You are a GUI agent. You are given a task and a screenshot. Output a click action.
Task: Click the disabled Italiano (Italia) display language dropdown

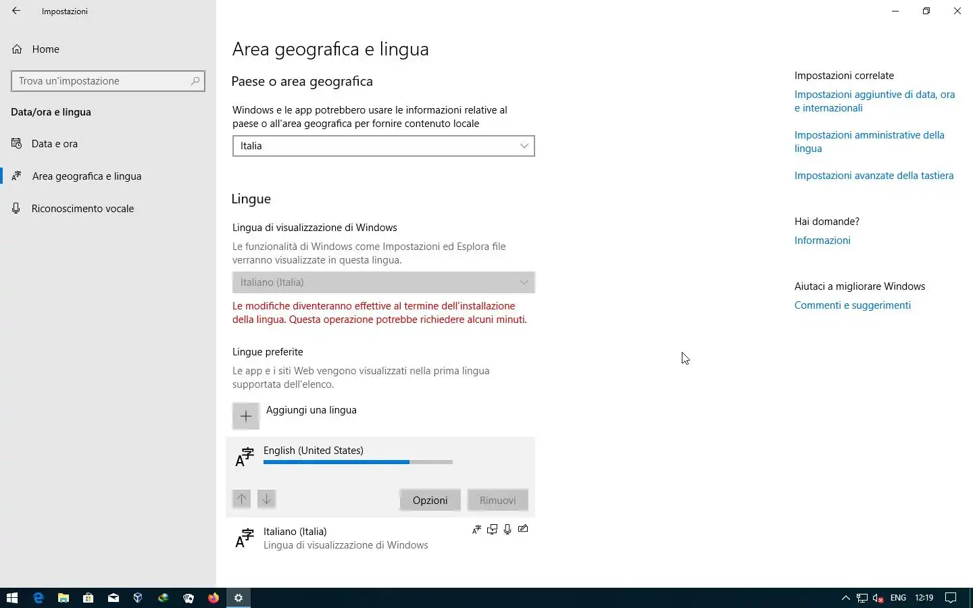click(384, 282)
